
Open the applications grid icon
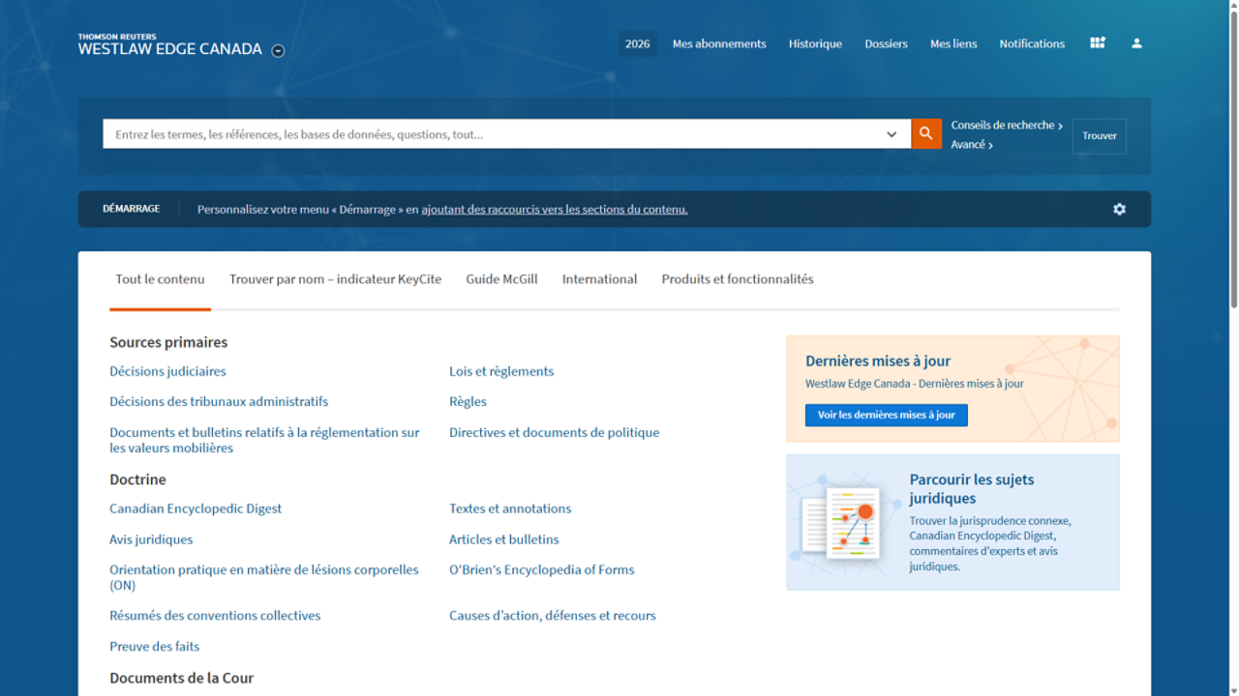coord(1097,43)
